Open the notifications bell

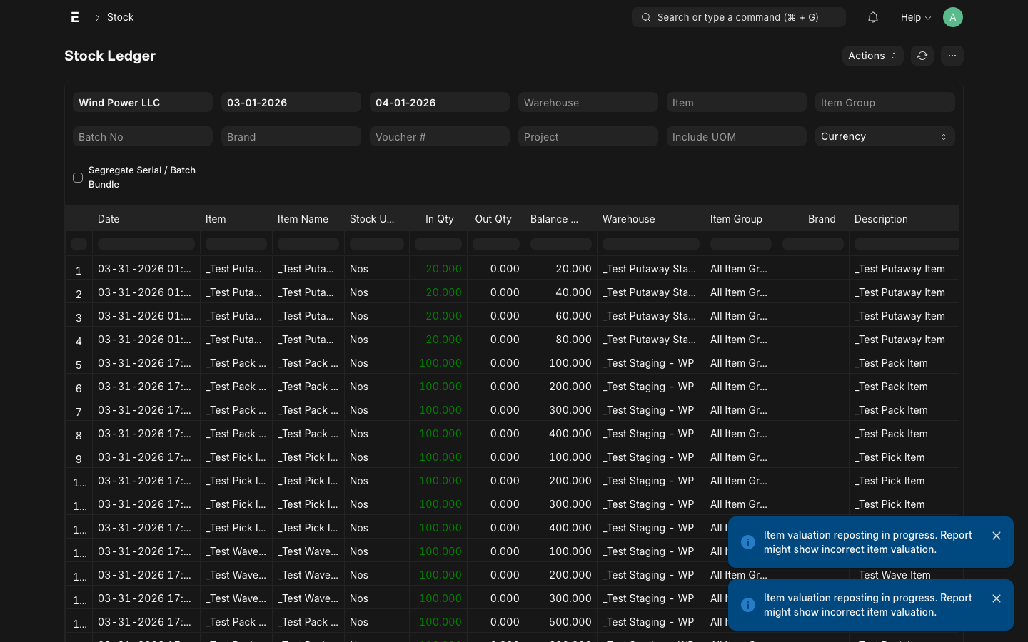[x=872, y=16]
